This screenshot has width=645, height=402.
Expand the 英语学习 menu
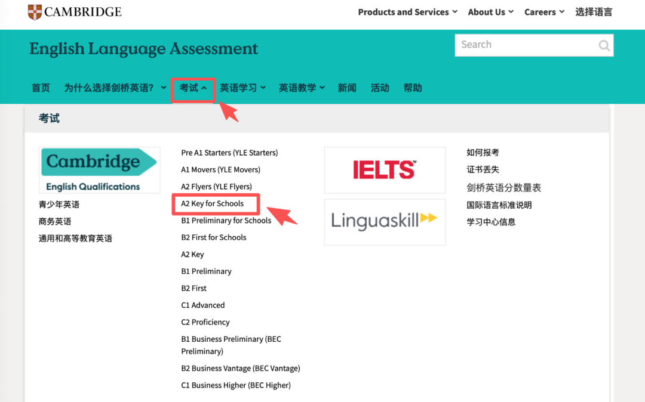click(x=242, y=88)
